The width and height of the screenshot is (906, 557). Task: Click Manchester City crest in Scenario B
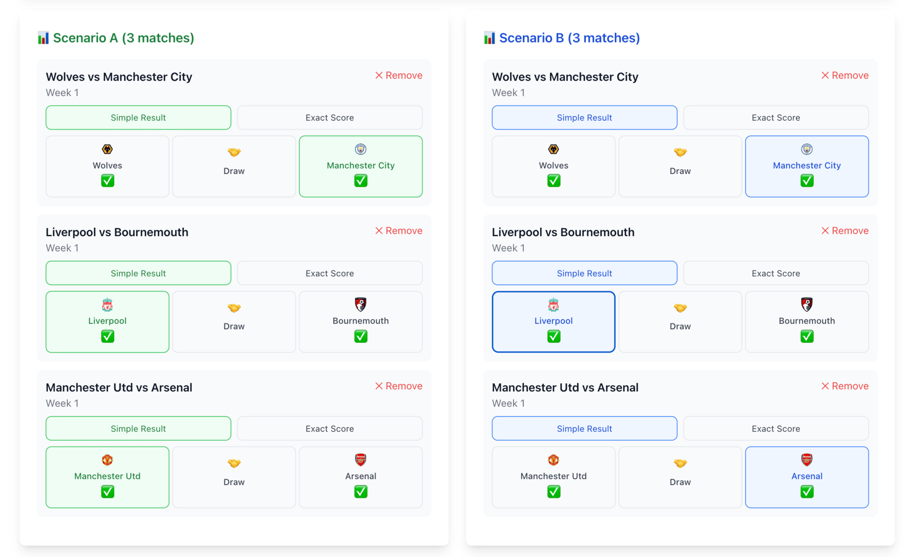806,150
